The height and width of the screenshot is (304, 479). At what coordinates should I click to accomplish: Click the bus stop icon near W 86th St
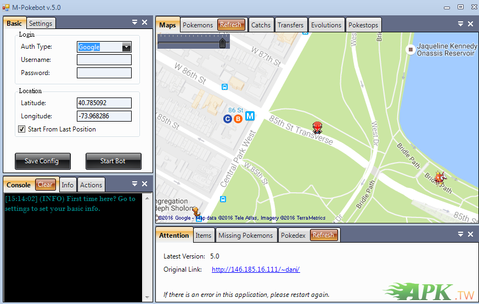[224, 87]
